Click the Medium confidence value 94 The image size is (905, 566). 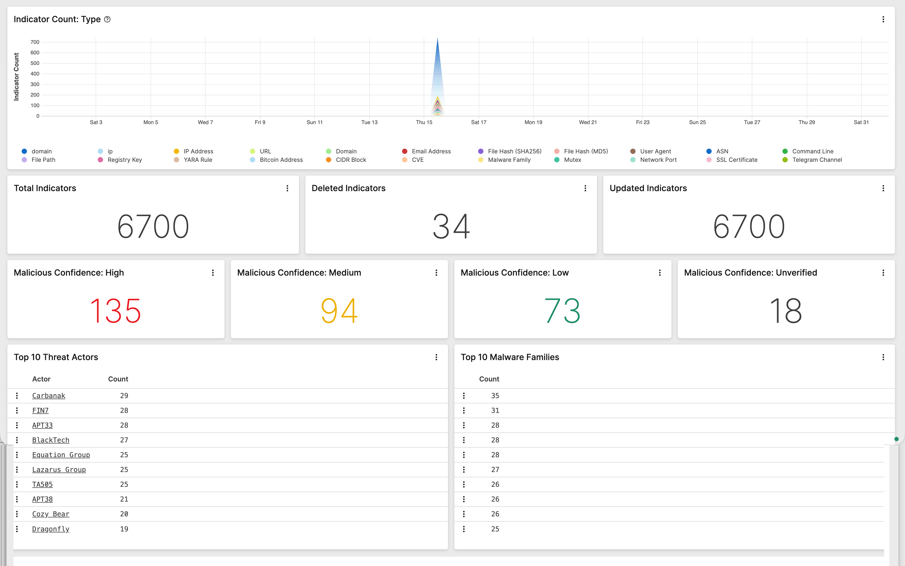click(339, 311)
